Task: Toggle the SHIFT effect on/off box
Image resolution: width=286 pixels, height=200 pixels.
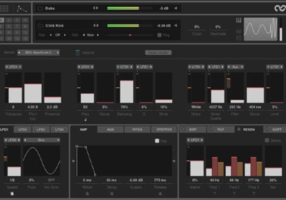Action: (267, 130)
